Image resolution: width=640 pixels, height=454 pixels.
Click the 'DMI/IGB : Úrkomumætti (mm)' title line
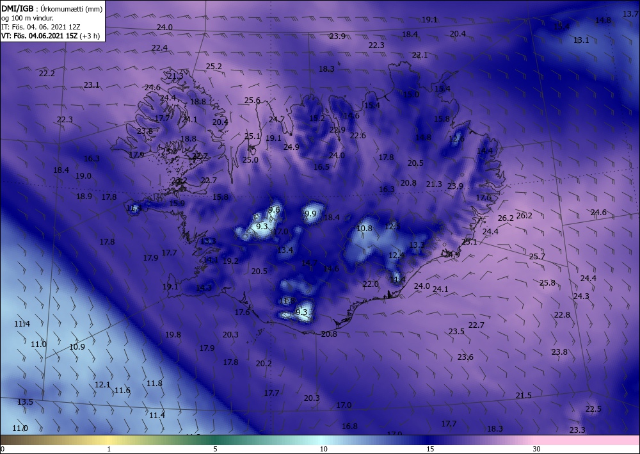point(52,8)
